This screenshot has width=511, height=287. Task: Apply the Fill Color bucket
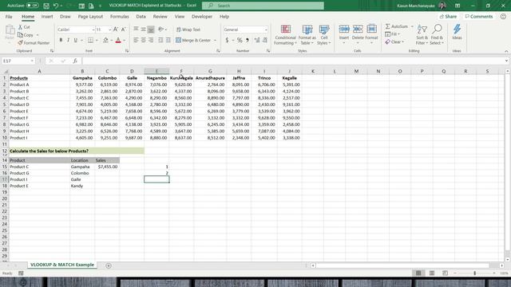click(105, 40)
